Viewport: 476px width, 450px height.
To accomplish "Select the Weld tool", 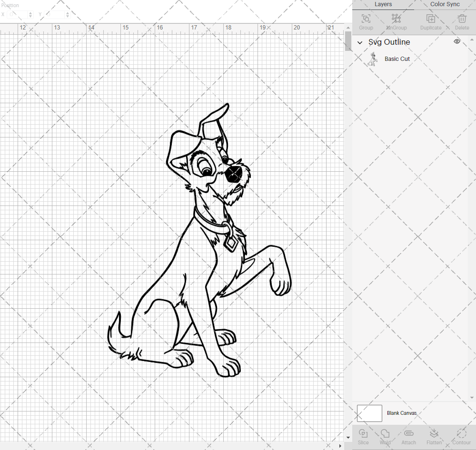I will (385, 436).
